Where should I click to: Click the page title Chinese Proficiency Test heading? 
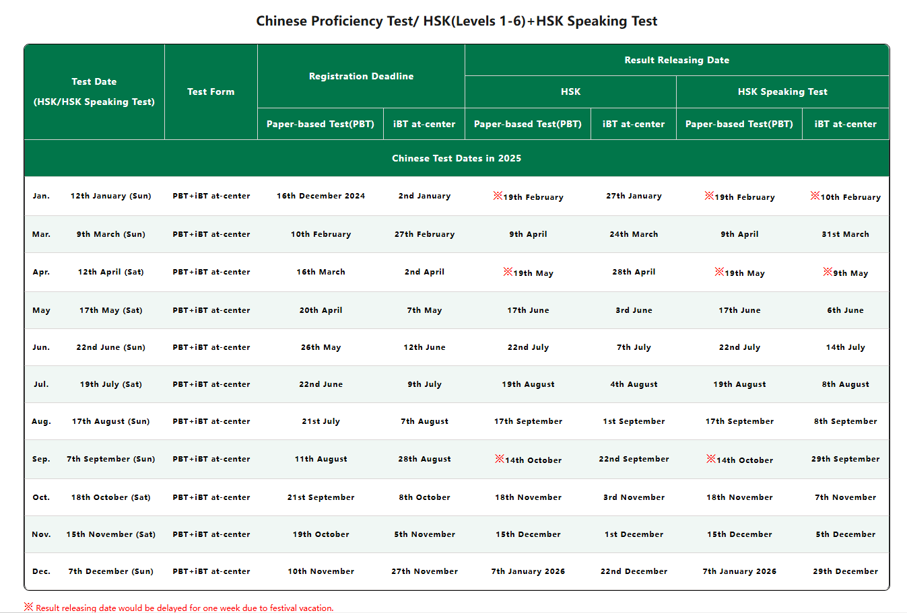tap(457, 22)
